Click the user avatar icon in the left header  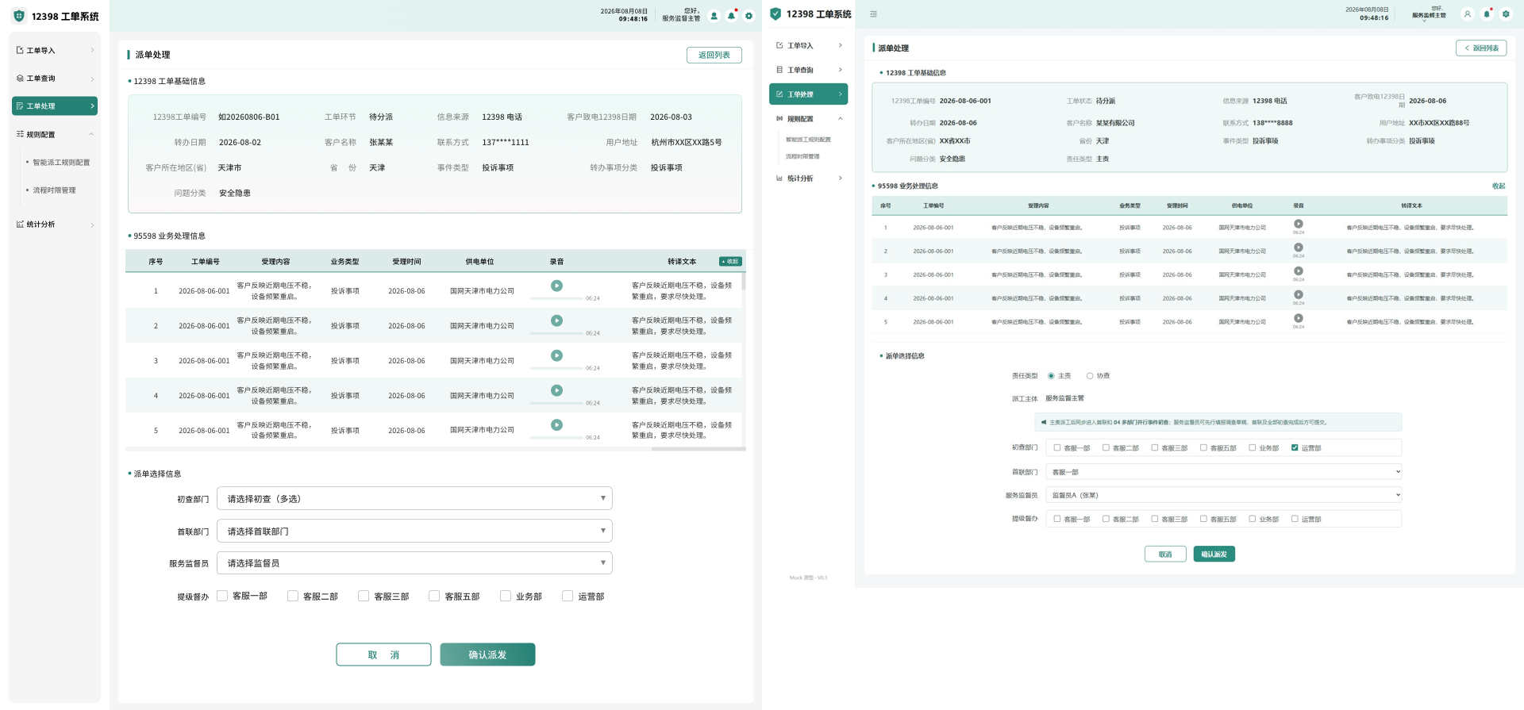pyautogui.click(x=714, y=16)
